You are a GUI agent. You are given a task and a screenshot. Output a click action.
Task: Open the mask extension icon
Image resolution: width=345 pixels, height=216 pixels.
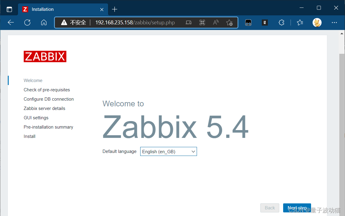[x=248, y=23]
